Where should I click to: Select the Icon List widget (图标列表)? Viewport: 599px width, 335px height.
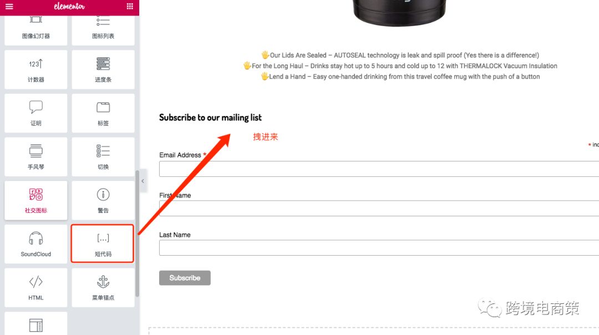[x=103, y=30]
